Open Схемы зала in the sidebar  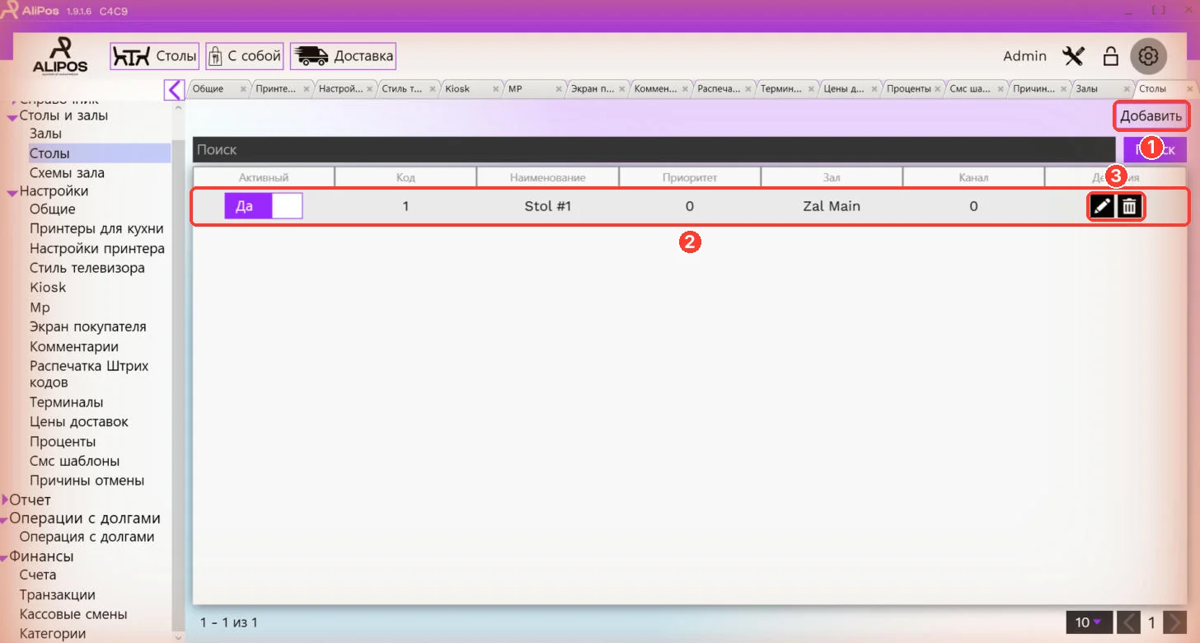pyautogui.click(x=67, y=173)
